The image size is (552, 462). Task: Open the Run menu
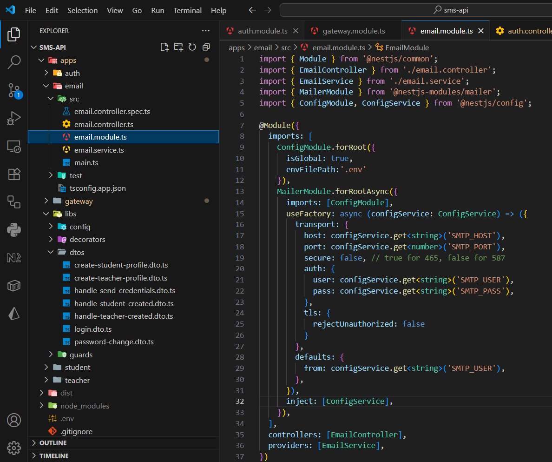coord(158,11)
